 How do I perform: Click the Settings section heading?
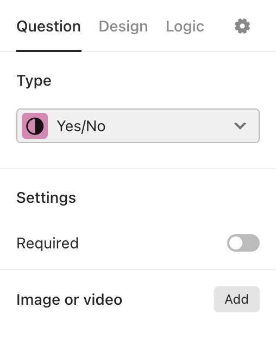click(46, 198)
